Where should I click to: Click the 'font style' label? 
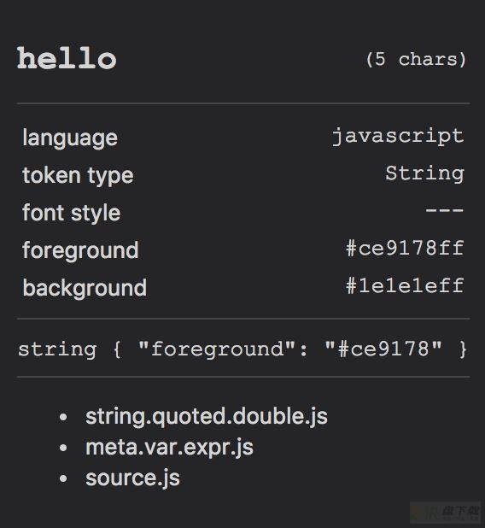pyautogui.click(x=71, y=213)
